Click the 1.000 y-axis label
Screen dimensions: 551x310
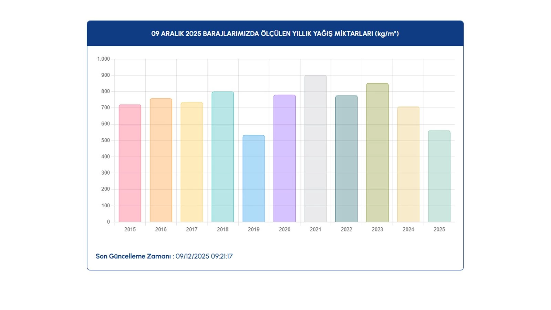point(103,59)
